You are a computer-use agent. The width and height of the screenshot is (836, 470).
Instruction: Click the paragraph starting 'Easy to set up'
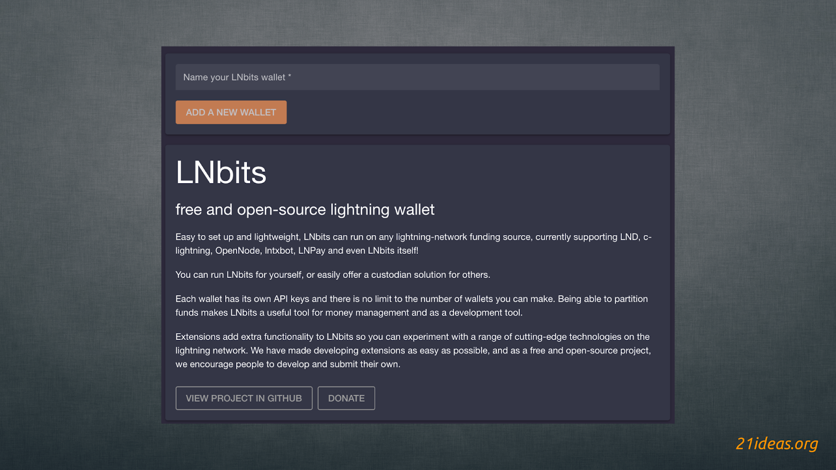tap(413, 243)
